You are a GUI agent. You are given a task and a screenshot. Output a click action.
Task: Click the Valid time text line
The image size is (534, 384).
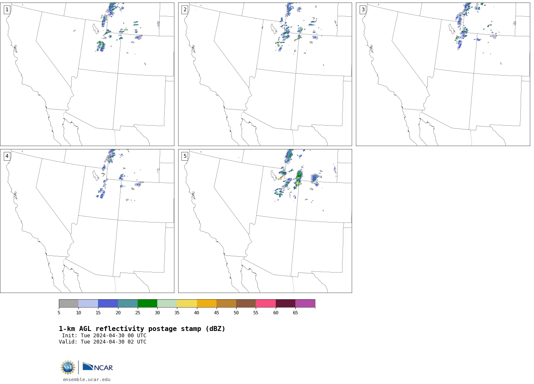point(103,342)
